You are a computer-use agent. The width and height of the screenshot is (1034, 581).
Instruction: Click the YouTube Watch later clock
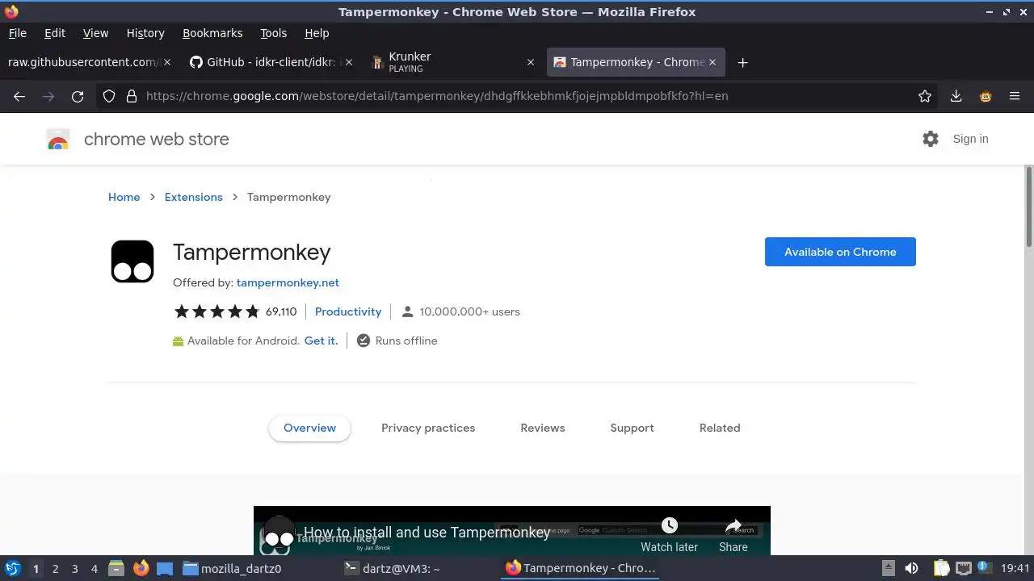coord(669,526)
